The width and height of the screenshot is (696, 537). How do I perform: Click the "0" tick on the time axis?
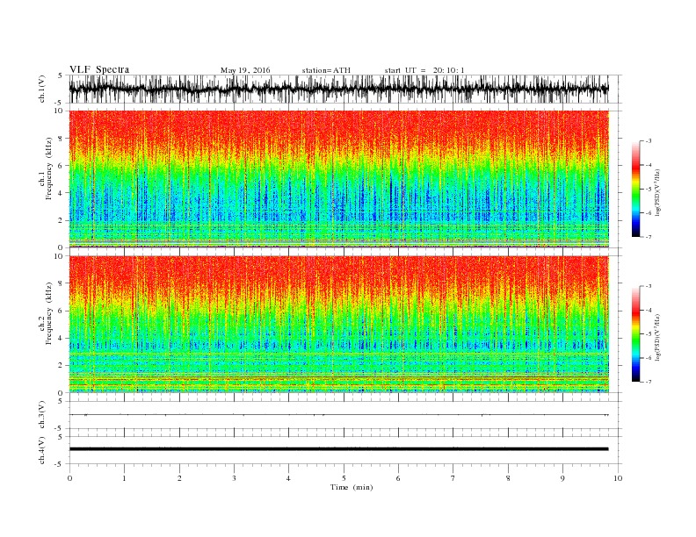click(x=69, y=478)
